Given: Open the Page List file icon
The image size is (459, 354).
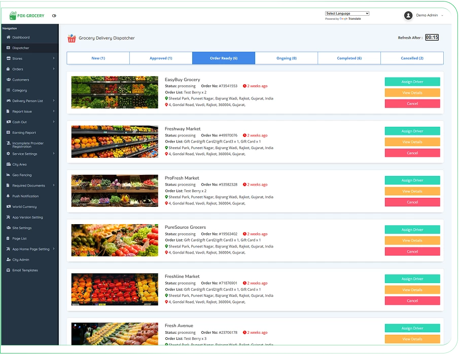Looking at the screenshot, I should 8,238.
